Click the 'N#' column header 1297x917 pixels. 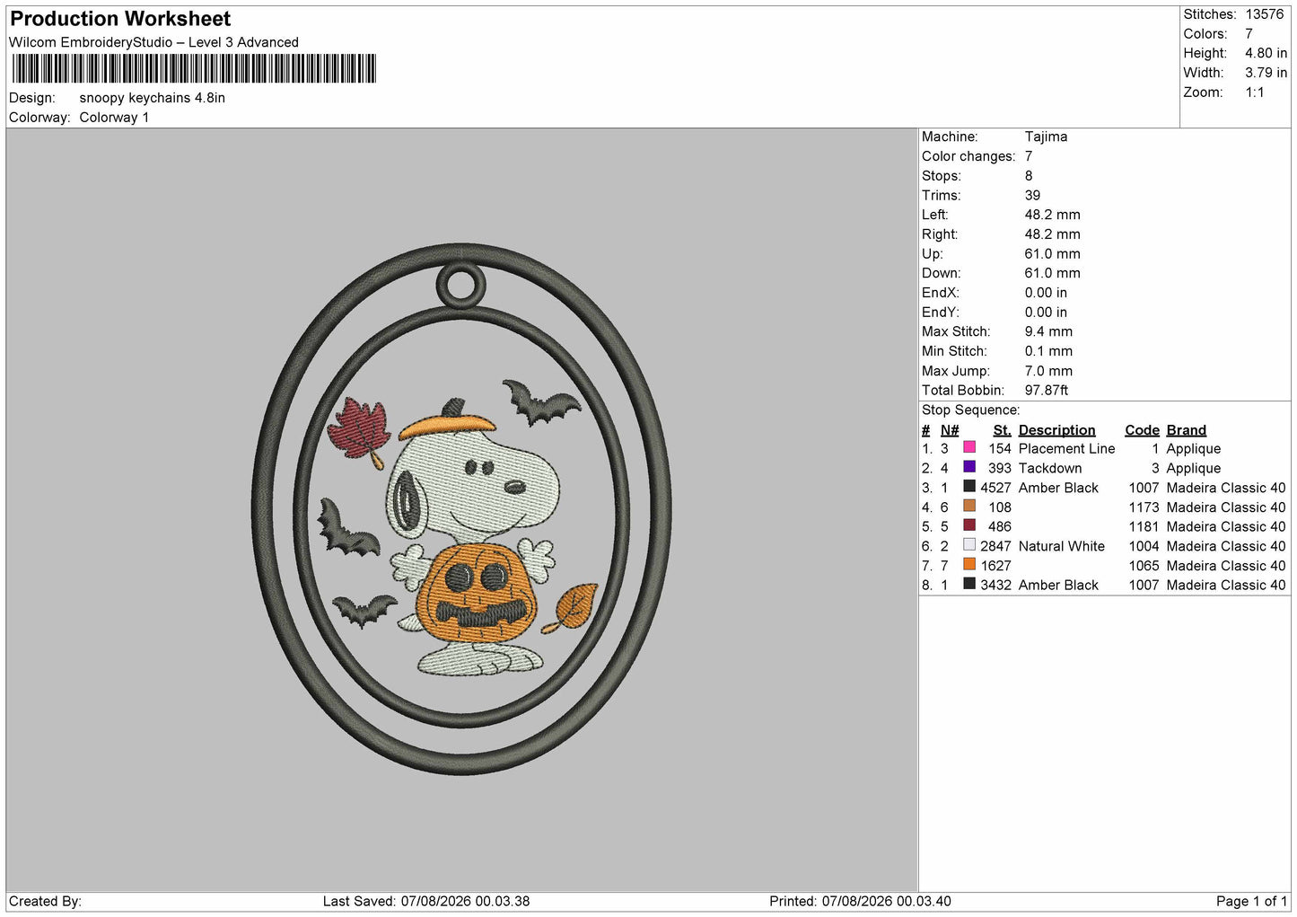(950, 430)
